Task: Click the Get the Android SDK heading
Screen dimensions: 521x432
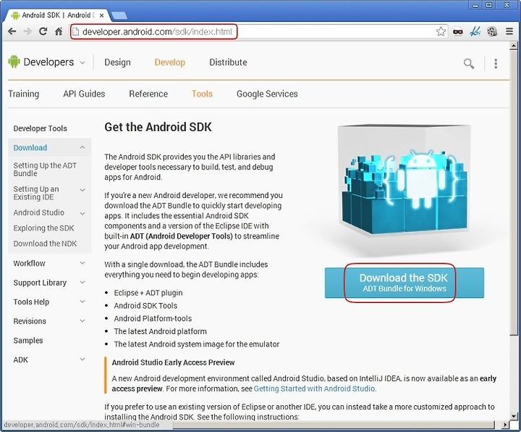Action: tap(158, 127)
